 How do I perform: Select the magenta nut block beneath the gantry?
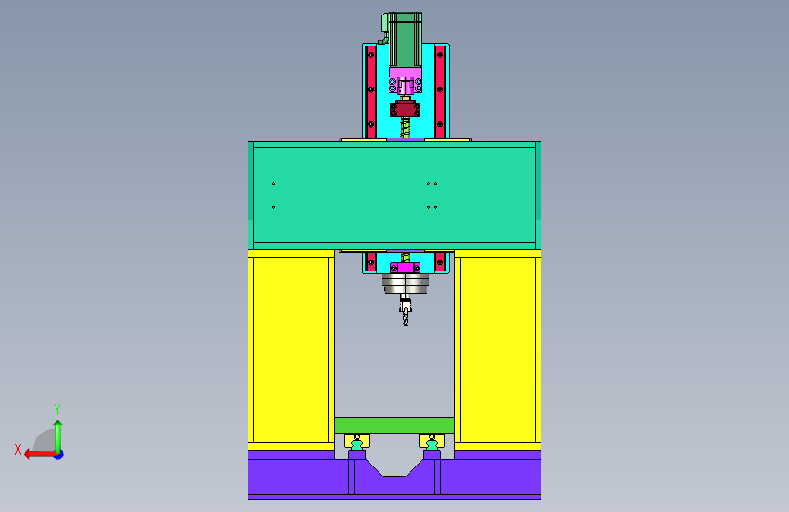(406, 268)
